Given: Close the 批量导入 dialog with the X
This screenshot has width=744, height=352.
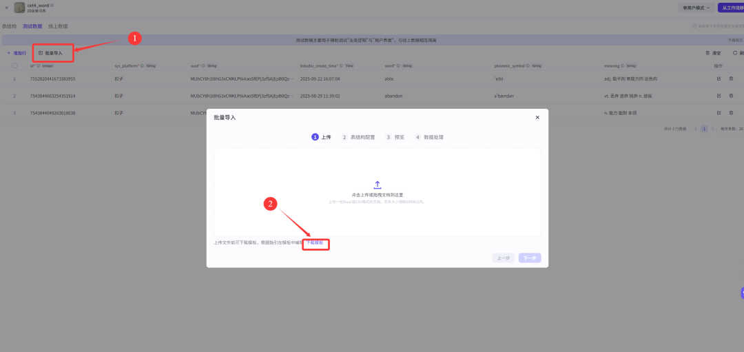Looking at the screenshot, I should (537, 117).
